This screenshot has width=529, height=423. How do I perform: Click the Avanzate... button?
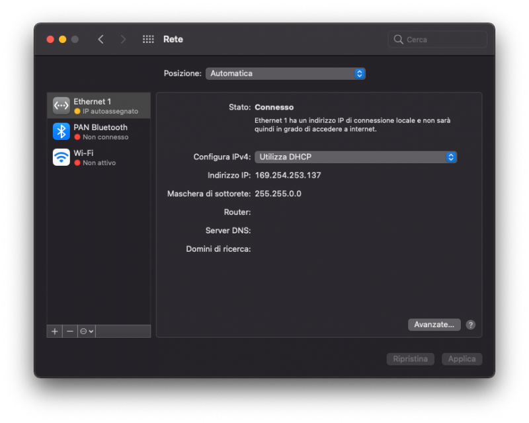434,325
